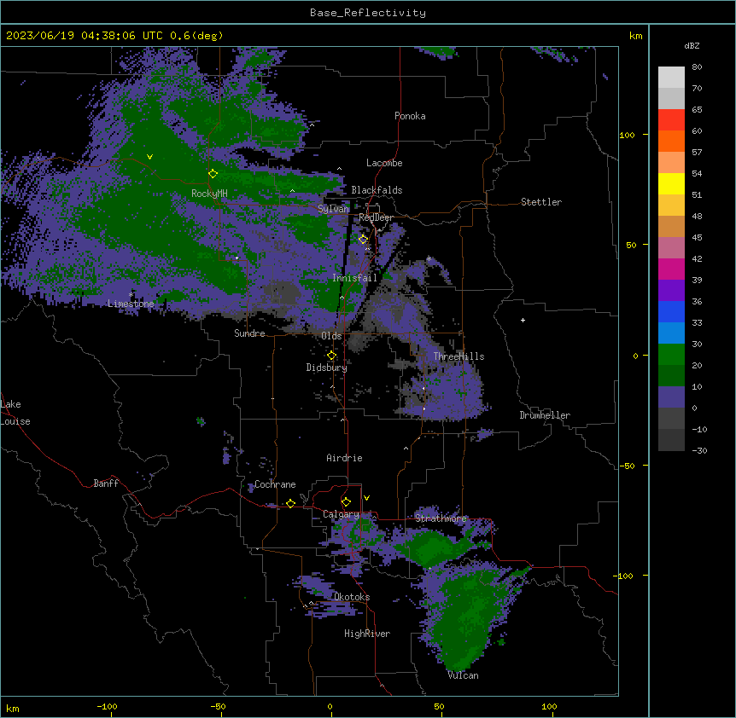Screen dimensions: 736x718
Task: Select the orange 57-60 dBZ legend swatch
Action: point(671,141)
